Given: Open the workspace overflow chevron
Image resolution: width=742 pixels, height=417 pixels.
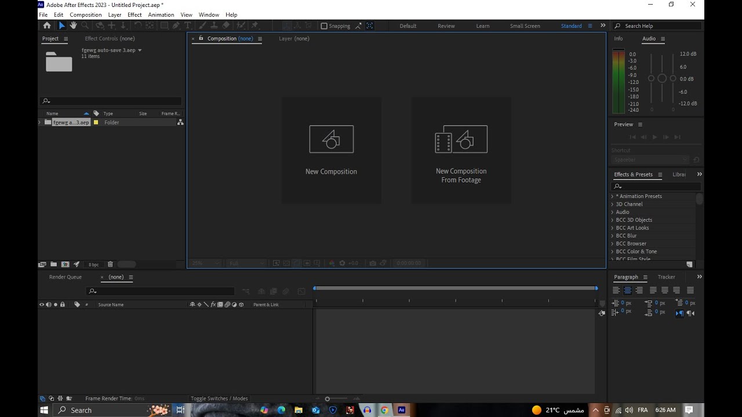Looking at the screenshot, I should 603,25.
